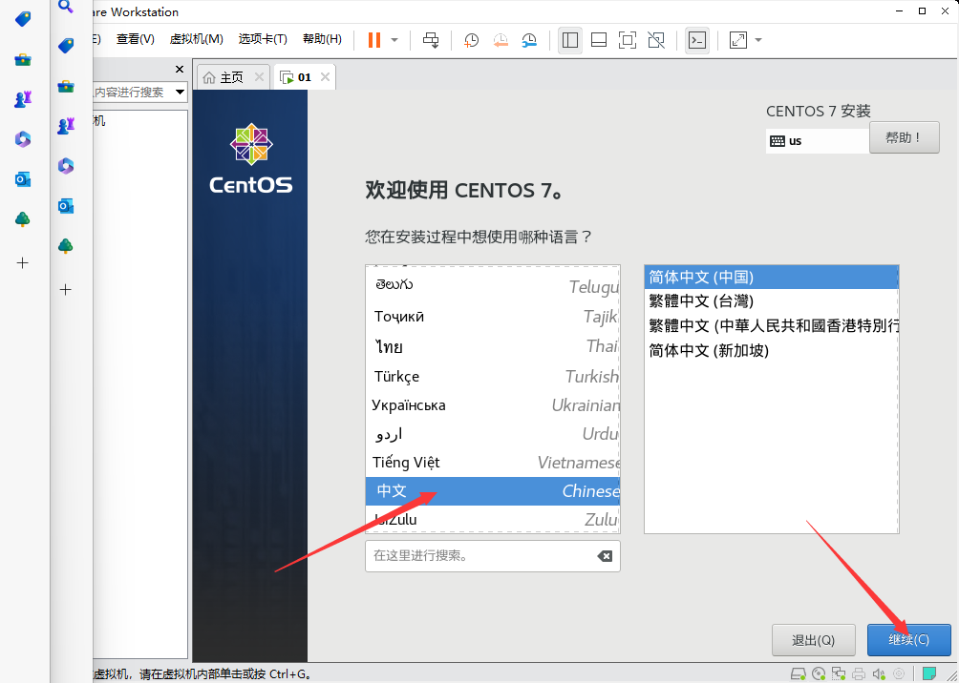This screenshot has height=683, width=959.
Task: Choose 繁體中文 (台灣) locale
Action: [771, 301]
